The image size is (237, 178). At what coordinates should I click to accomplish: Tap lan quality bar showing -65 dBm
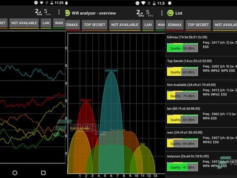(x=182, y=119)
